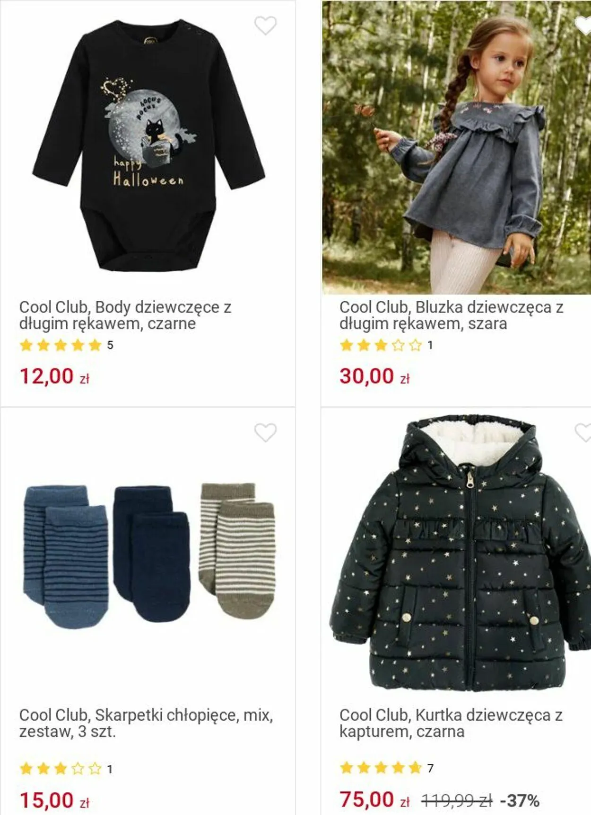
Task: Select the 12,00 zł price
Action: [54, 376]
